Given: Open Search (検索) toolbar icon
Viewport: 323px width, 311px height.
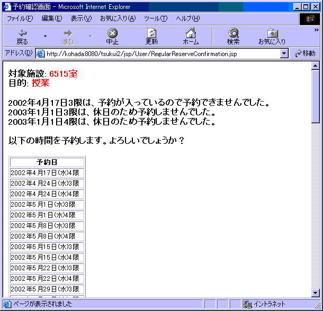Looking at the screenshot, I should pyautogui.click(x=233, y=36).
